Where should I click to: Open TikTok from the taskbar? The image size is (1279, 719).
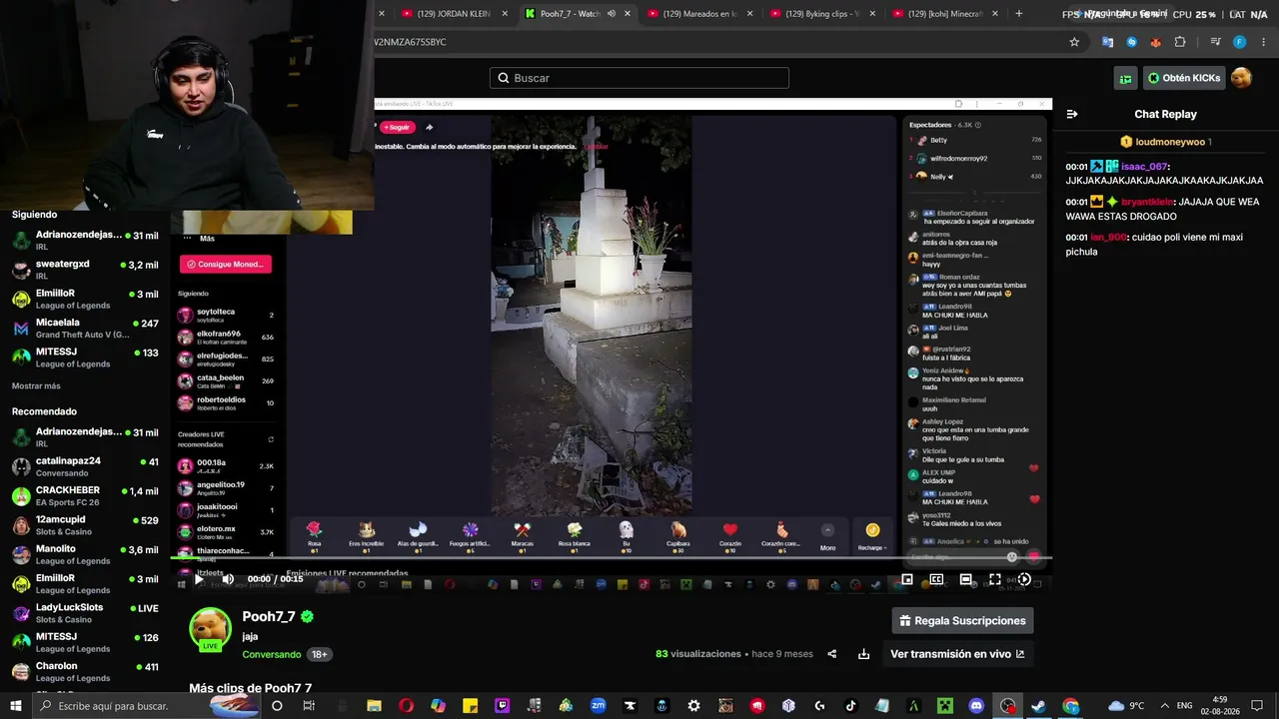pos(851,706)
